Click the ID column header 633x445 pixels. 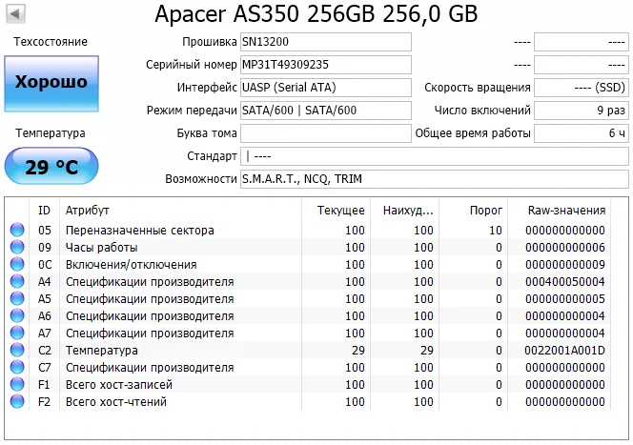point(44,211)
